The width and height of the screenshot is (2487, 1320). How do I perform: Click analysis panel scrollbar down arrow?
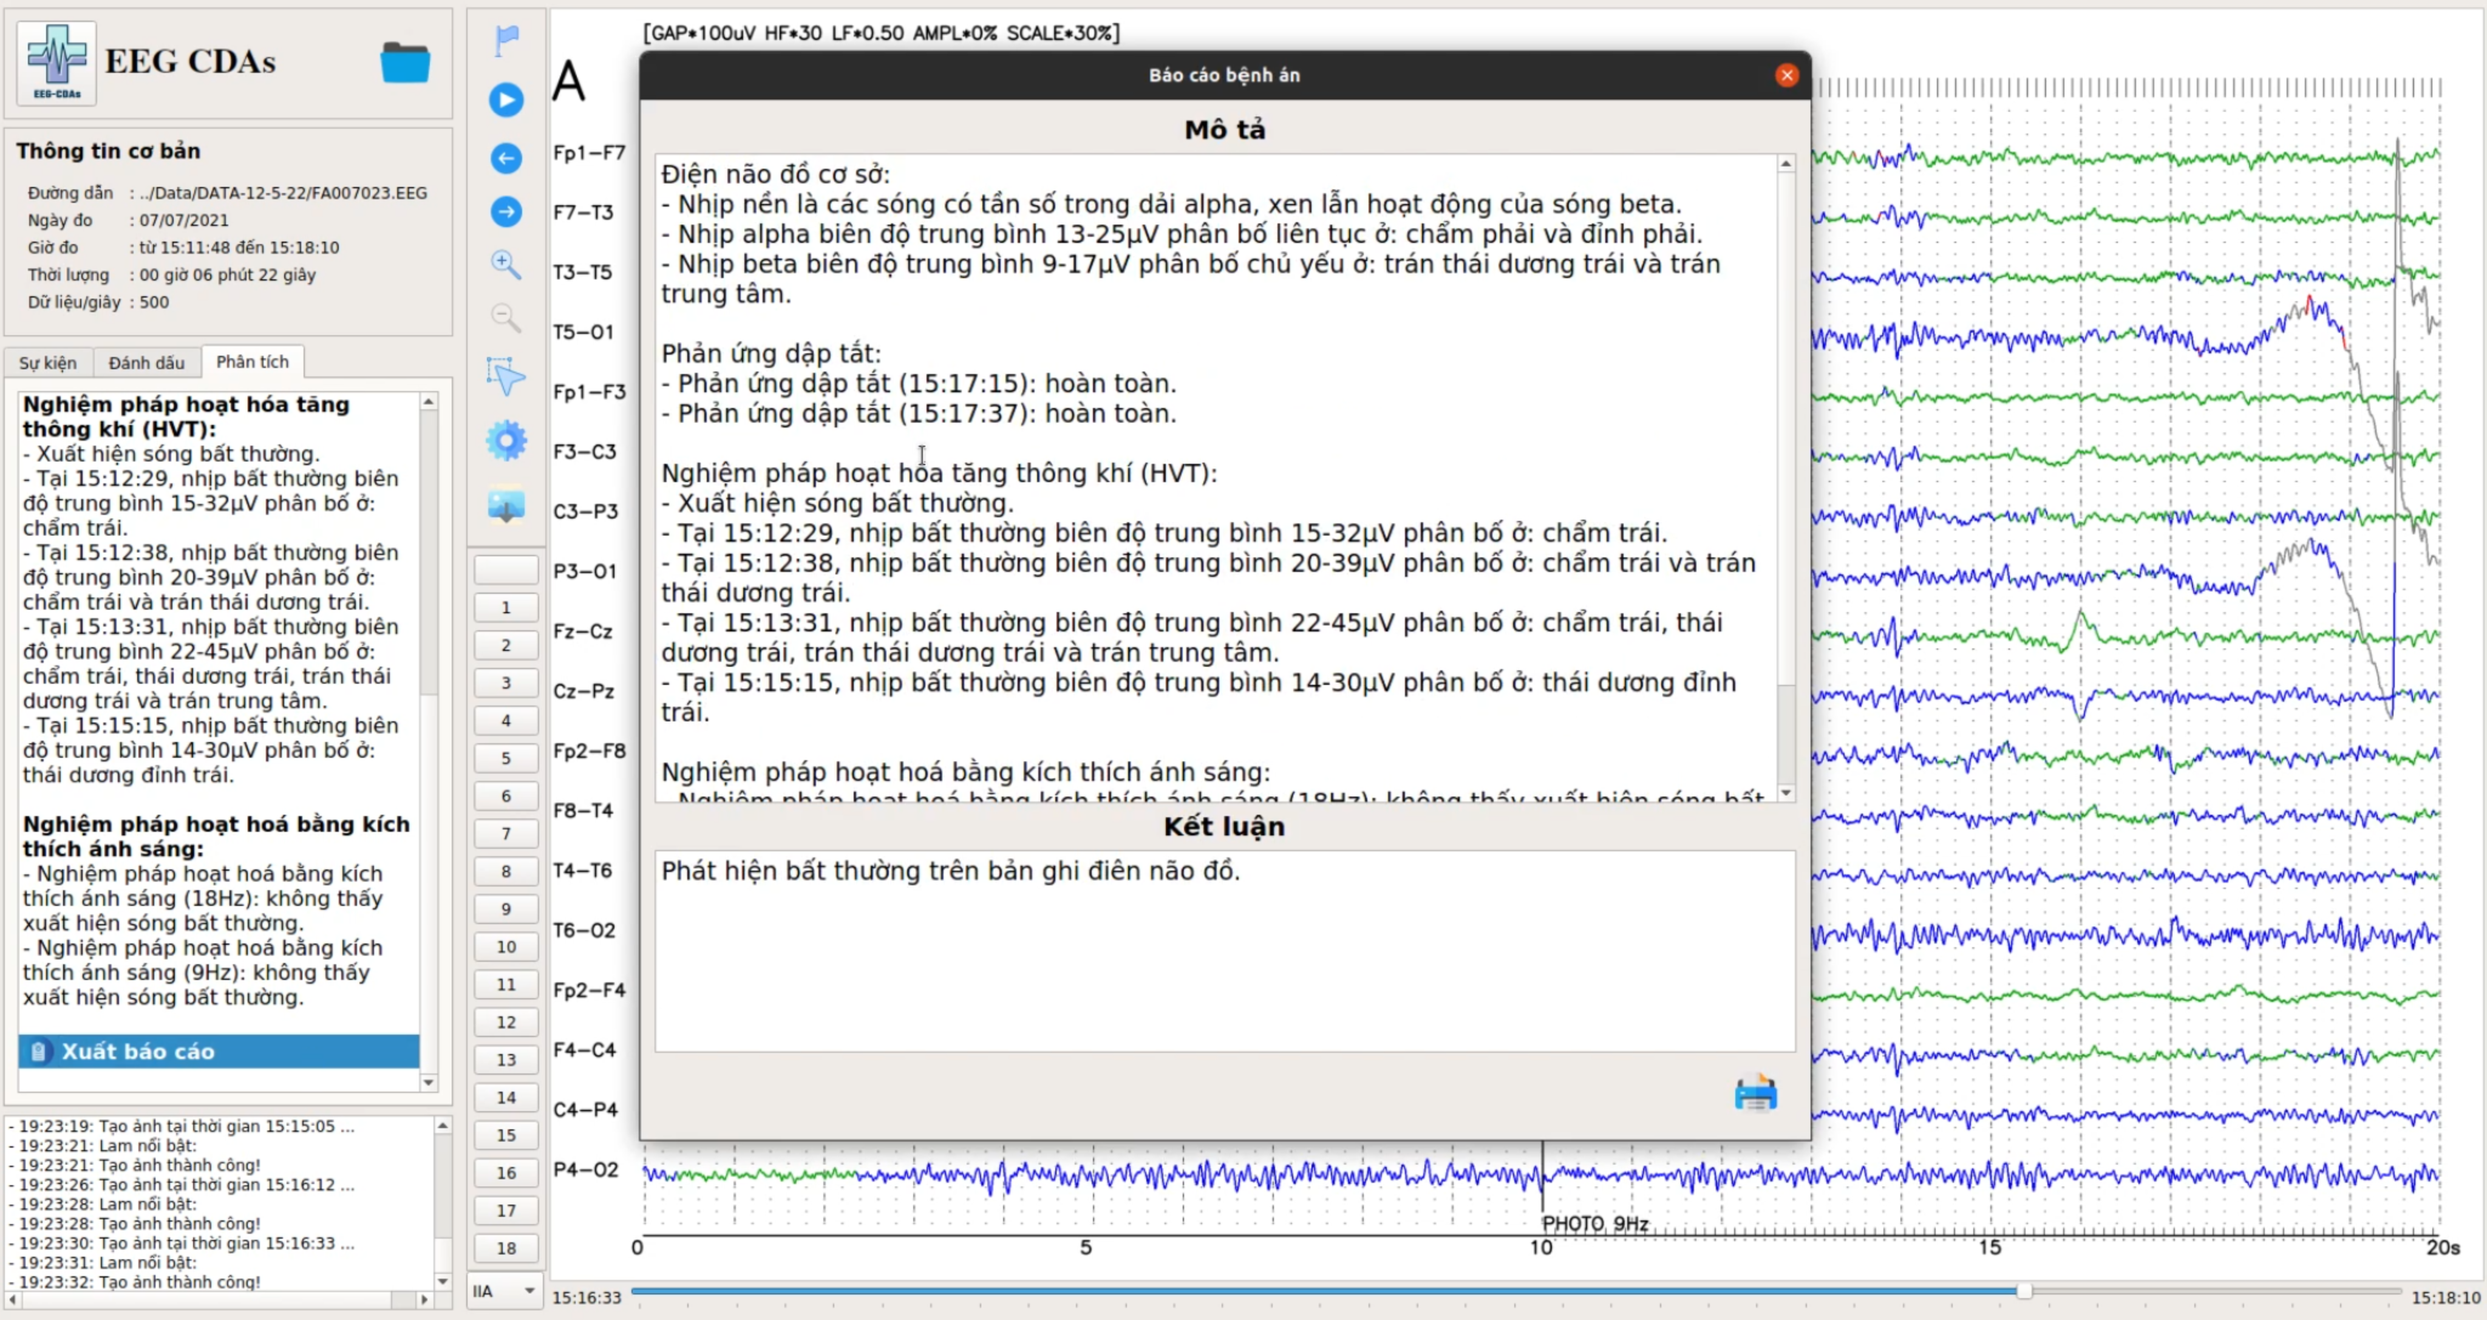pyautogui.click(x=429, y=1083)
